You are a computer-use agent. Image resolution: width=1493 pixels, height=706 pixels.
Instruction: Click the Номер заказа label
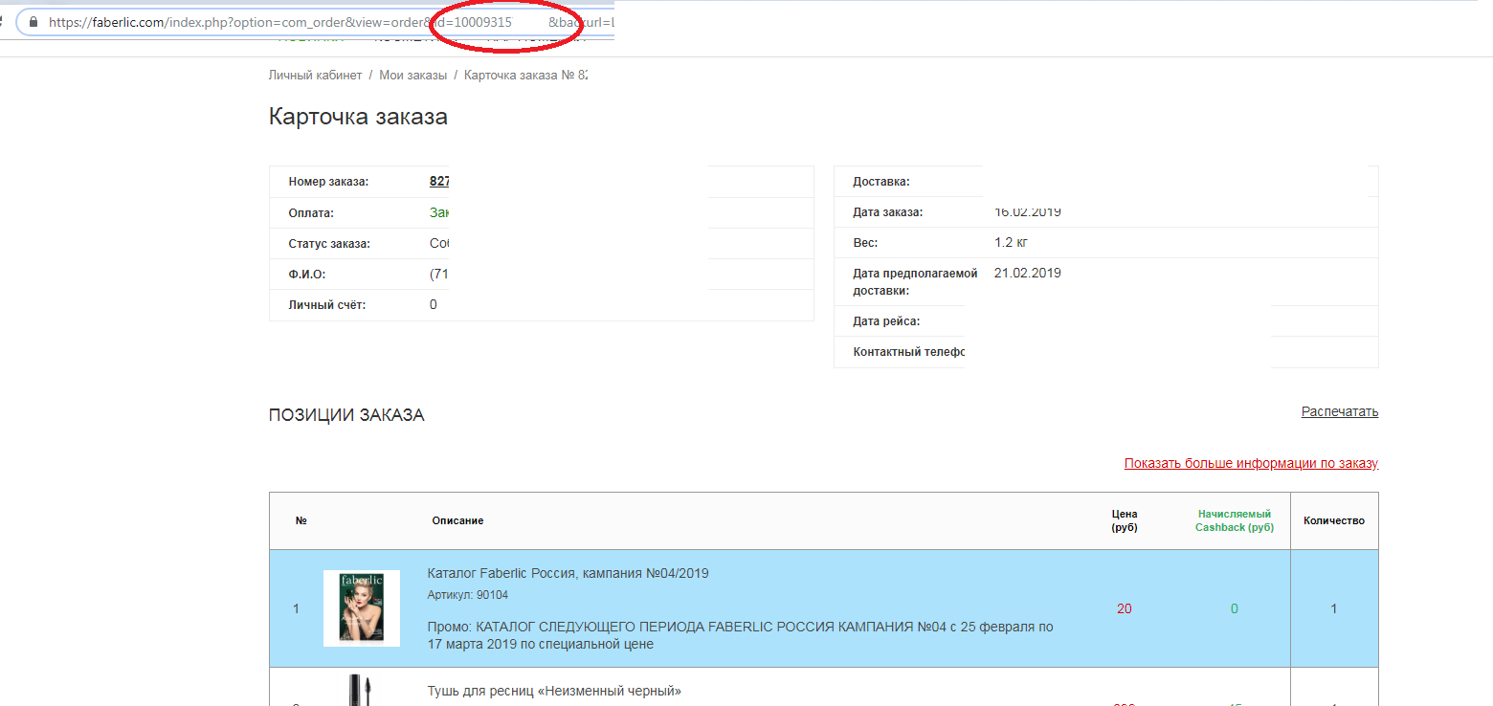click(x=328, y=182)
